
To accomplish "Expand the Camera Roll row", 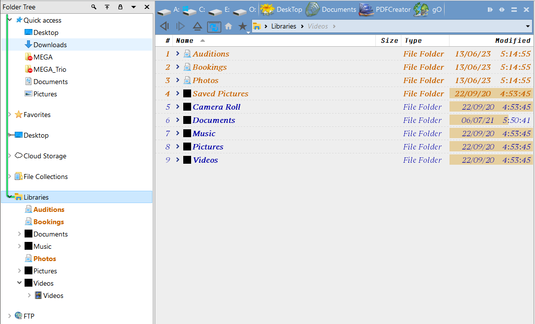I will (178, 107).
